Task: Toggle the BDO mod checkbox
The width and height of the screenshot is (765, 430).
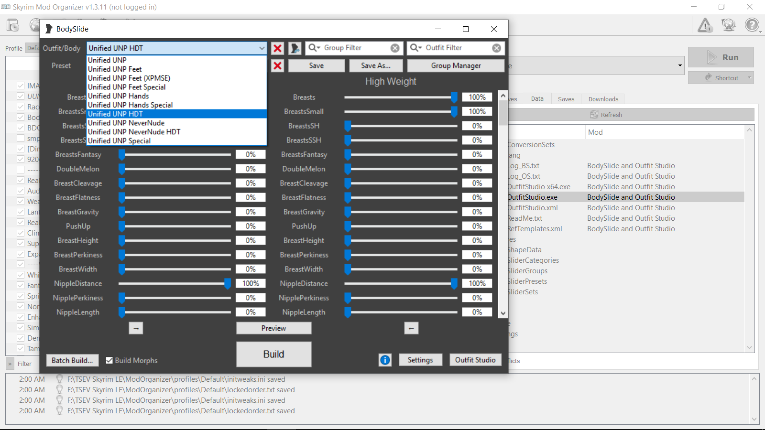Action: [21, 128]
